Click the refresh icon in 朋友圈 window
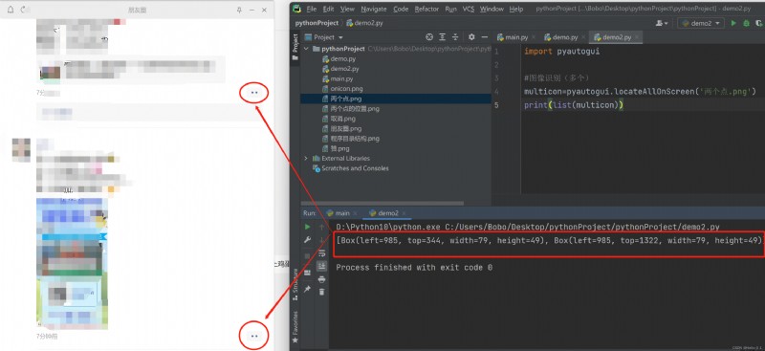765x351 pixels. [x=23, y=10]
